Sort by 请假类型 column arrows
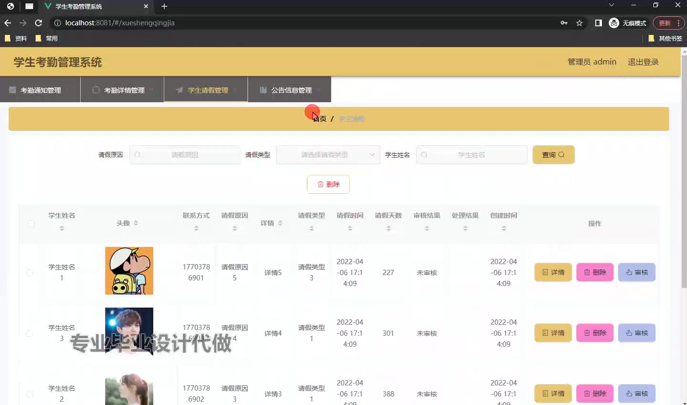Viewport: 687px width, 405px height. 312,229
